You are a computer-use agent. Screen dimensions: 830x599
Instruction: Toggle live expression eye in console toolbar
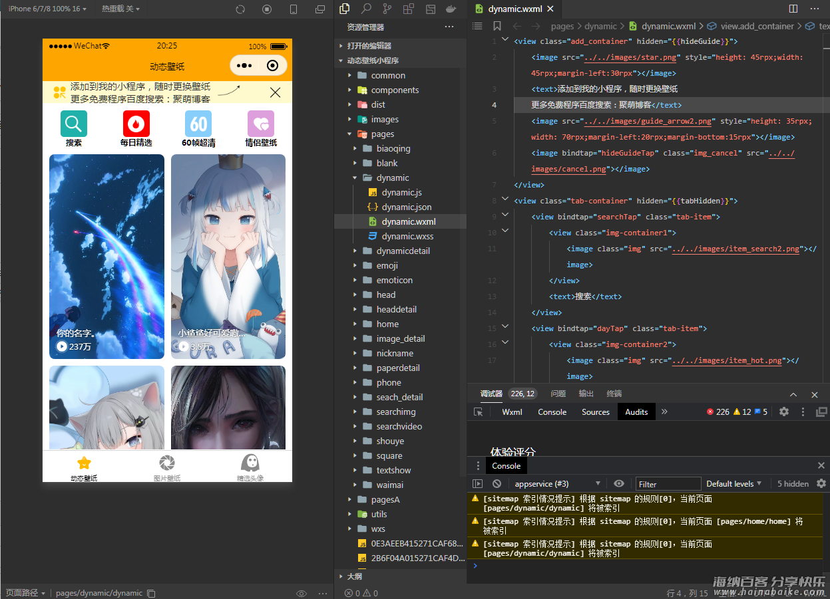tap(619, 484)
